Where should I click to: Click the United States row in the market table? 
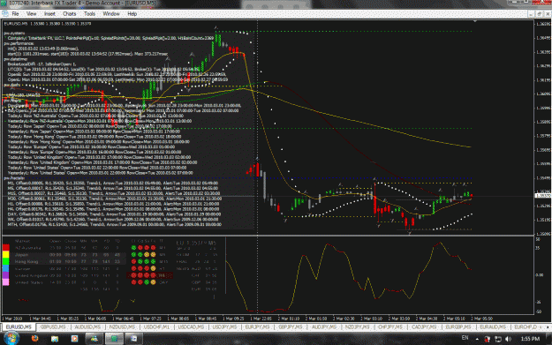click(68, 282)
